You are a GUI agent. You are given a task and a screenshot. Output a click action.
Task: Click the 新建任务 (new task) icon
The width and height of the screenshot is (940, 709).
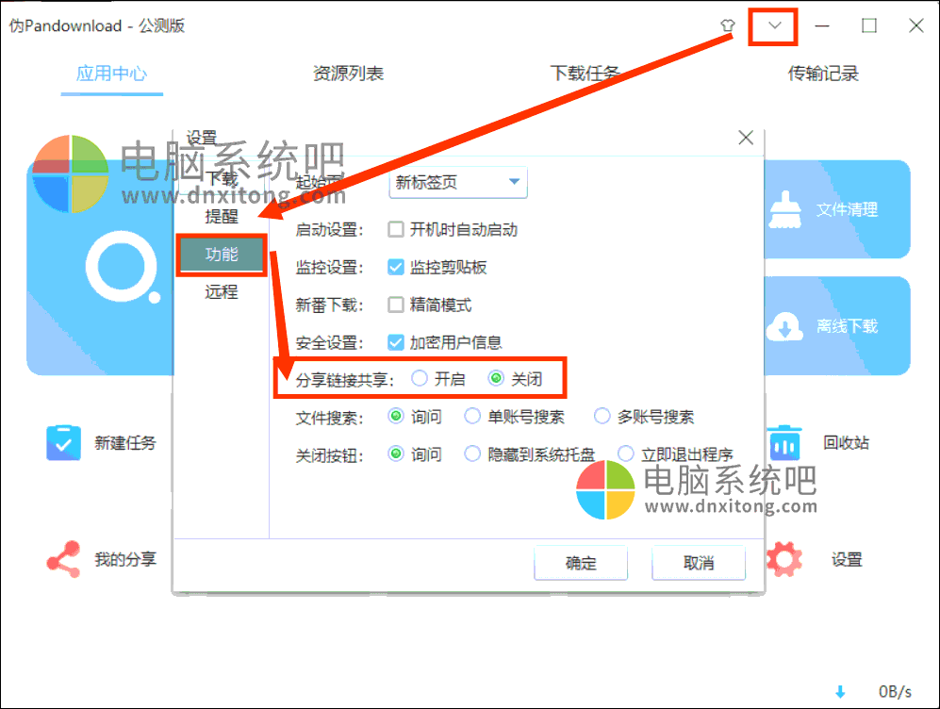62,443
